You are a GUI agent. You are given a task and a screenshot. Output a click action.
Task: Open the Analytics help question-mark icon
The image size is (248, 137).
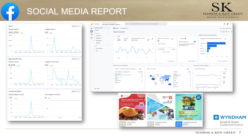[x=228, y=24]
